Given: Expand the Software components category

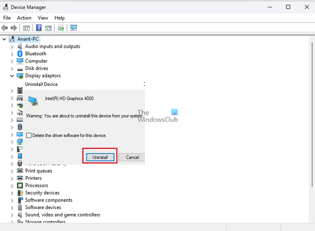Looking at the screenshot, I should click(x=12, y=200).
